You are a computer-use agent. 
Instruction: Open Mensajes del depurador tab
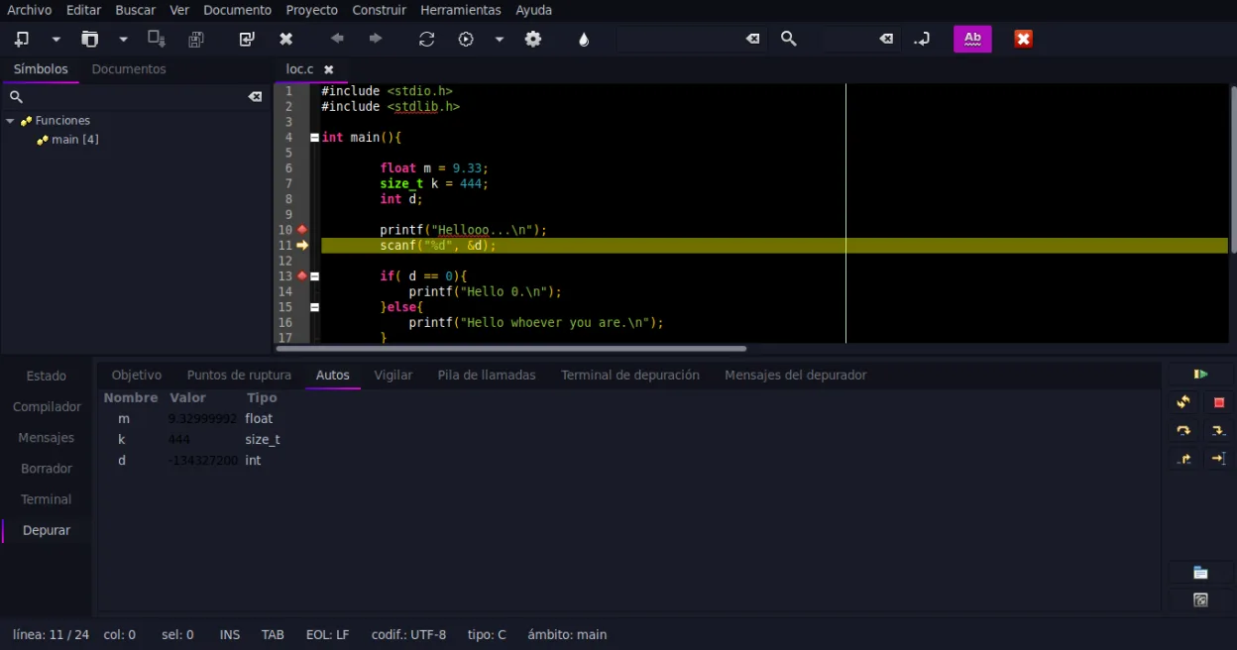pos(796,376)
